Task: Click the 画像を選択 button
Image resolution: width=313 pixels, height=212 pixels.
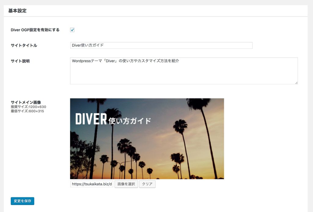Action: (x=126, y=184)
